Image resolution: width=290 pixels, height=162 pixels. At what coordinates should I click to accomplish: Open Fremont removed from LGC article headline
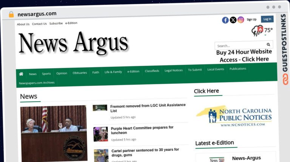coord(148,108)
